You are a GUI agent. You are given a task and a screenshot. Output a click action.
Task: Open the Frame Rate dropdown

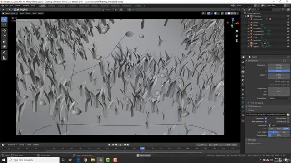(x=279, y=98)
